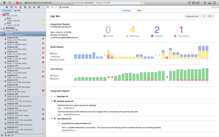Screen dimensions: 219x137
Task: Toggle the Debug area visibility
Action: 210,3
